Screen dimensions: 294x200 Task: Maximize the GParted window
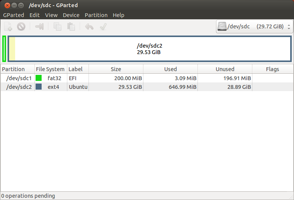click(x=21, y=5)
